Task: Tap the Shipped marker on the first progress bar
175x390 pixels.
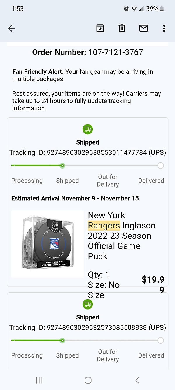Action: coord(62,166)
